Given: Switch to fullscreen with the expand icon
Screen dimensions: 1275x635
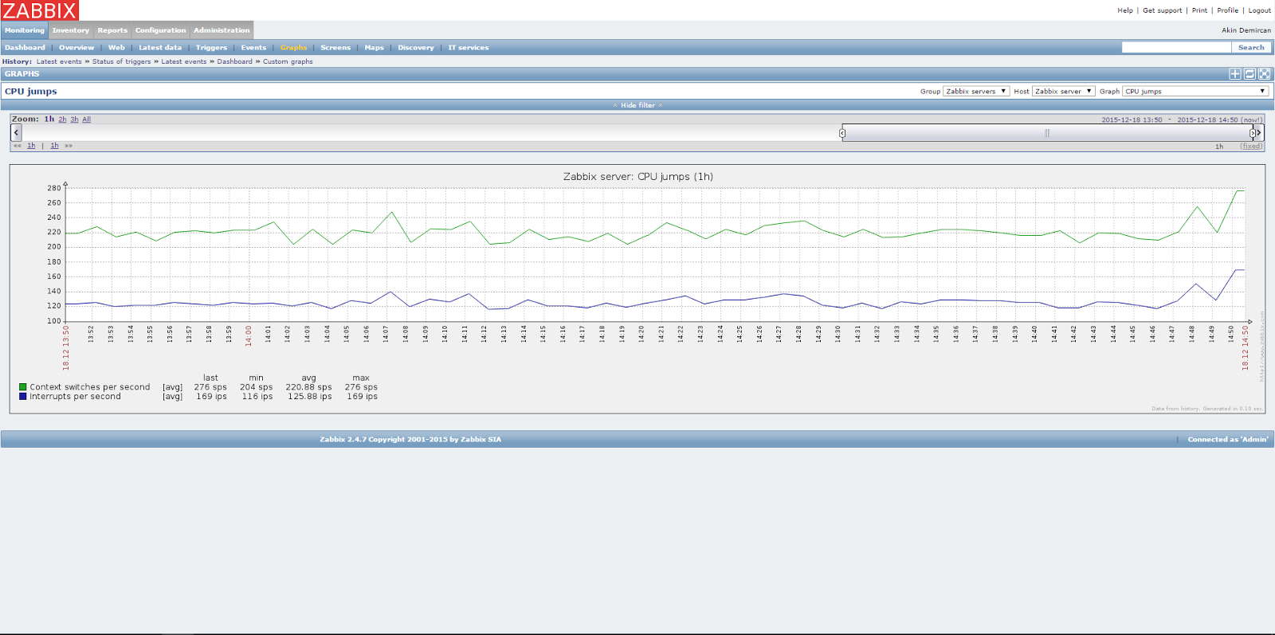Looking at the screenshot, I should pyautogui.click(x=1265, y=74).
